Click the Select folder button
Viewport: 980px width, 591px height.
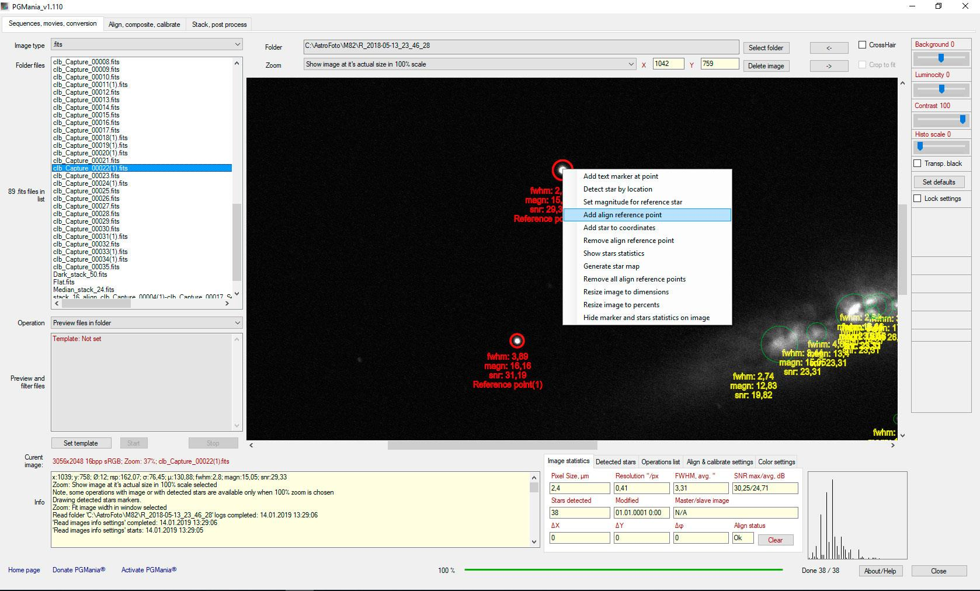click(766, 48)
